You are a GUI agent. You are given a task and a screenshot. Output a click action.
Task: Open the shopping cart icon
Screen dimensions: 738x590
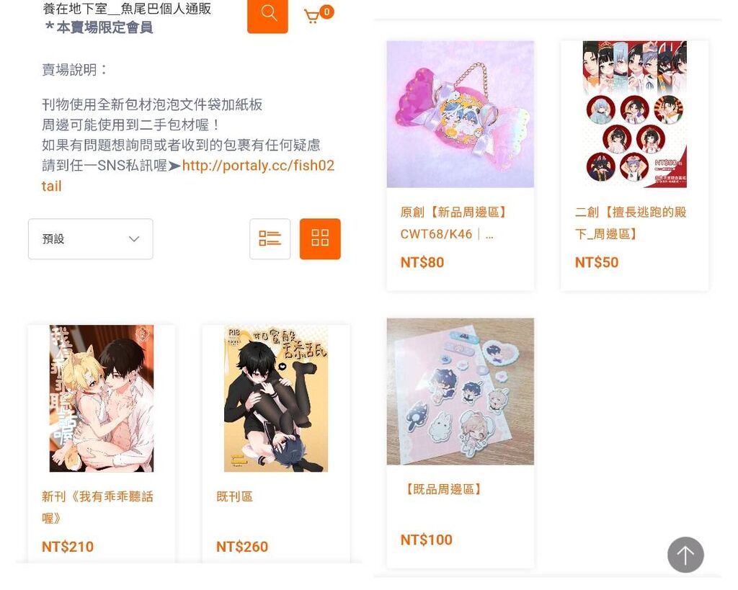[x=311, y=17]
